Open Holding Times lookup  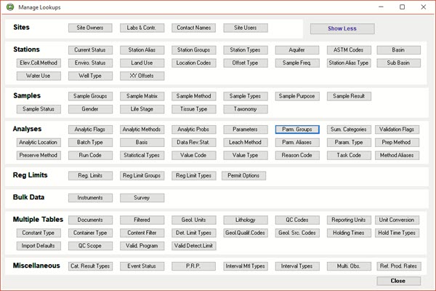[x=349, y=233]
